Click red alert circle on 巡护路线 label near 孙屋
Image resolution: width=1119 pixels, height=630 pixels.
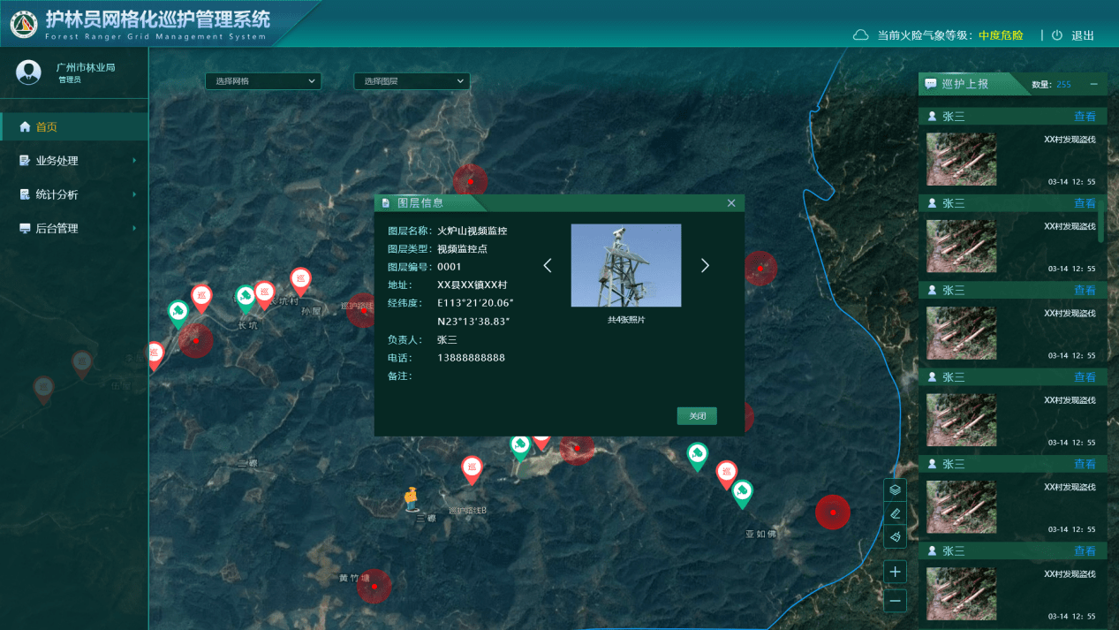(x=363, y=310)
